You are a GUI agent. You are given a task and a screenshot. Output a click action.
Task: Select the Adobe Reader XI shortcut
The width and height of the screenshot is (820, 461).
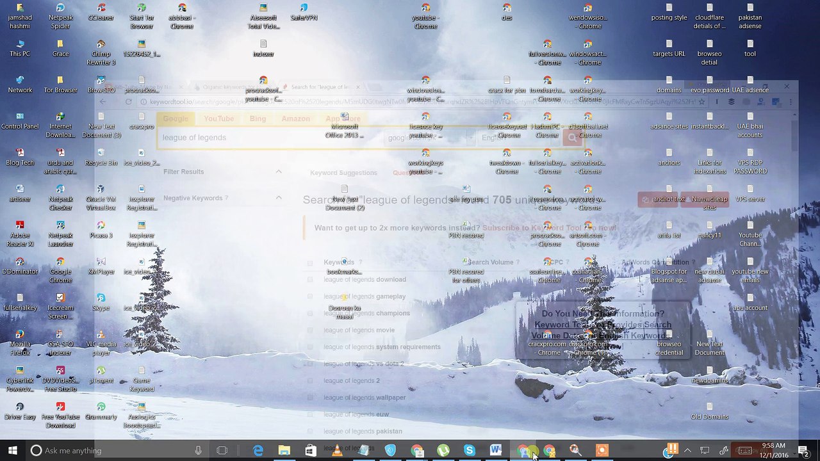coord(20,234)
